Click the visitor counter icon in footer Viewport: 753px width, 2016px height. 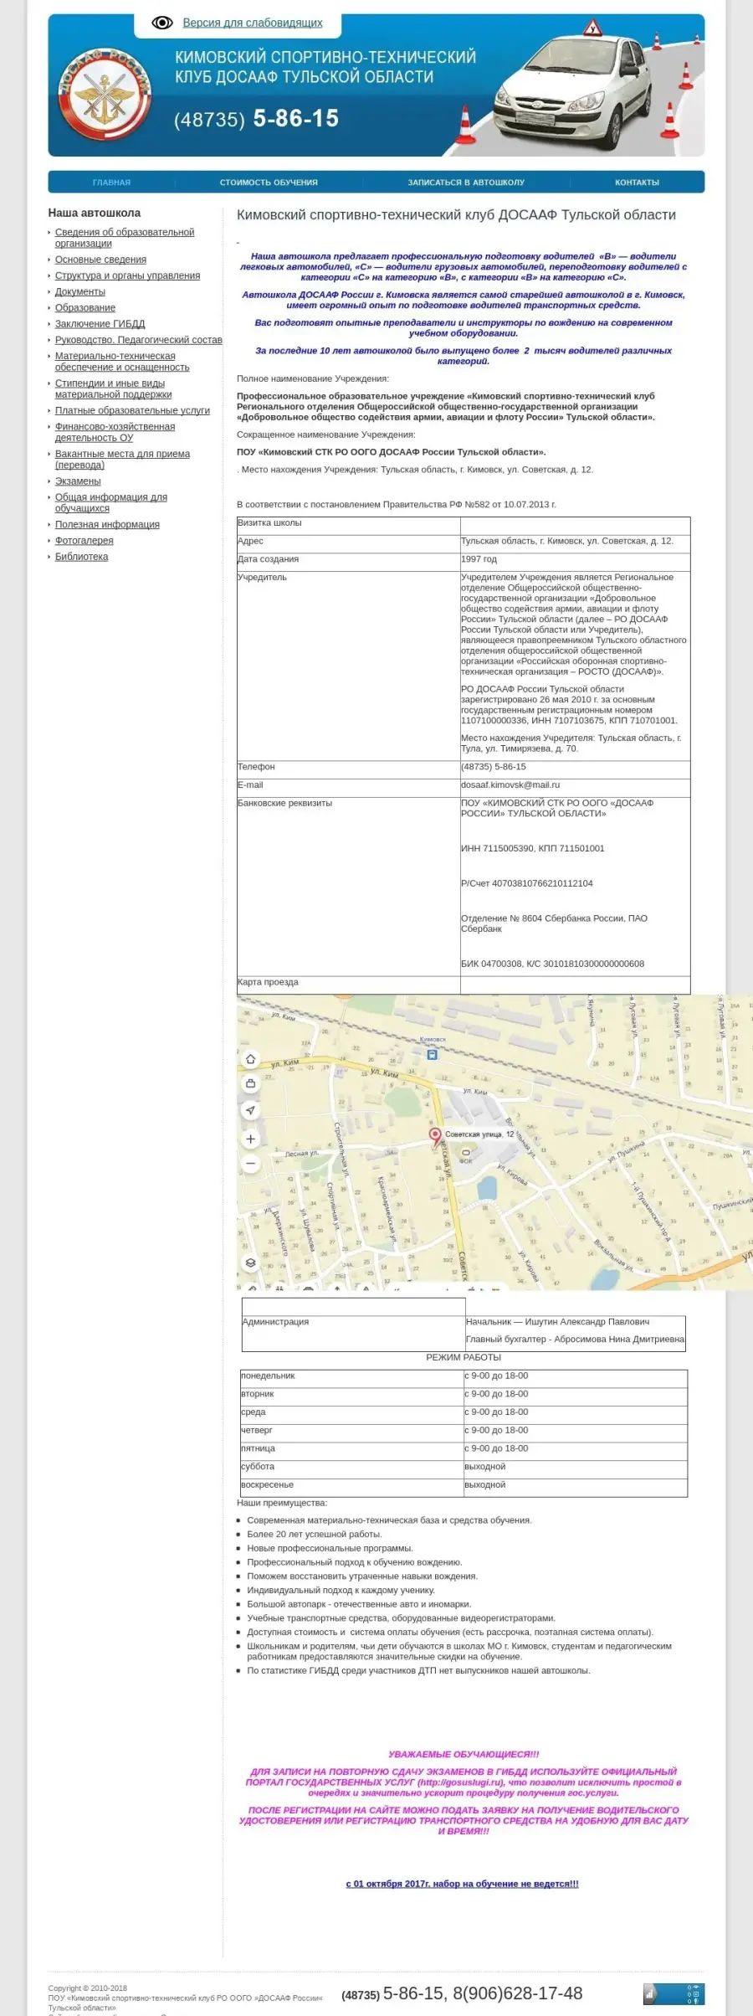point(674,1993)
